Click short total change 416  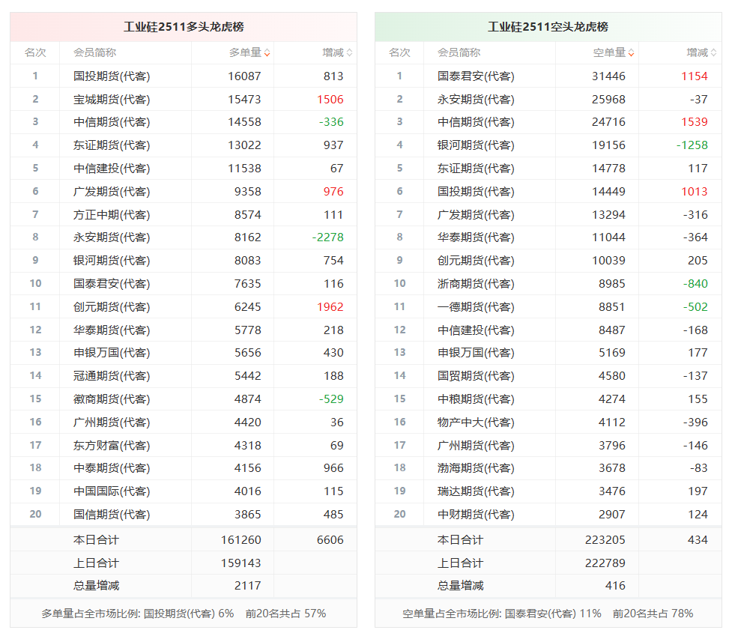coord(615,586)
